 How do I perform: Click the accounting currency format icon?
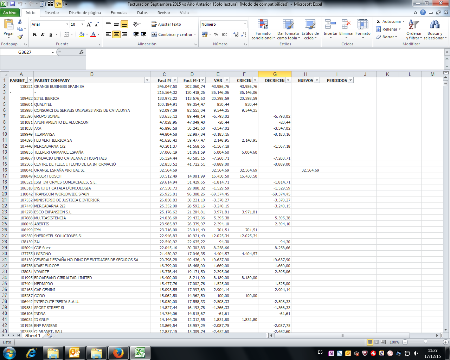coord(205,34)
